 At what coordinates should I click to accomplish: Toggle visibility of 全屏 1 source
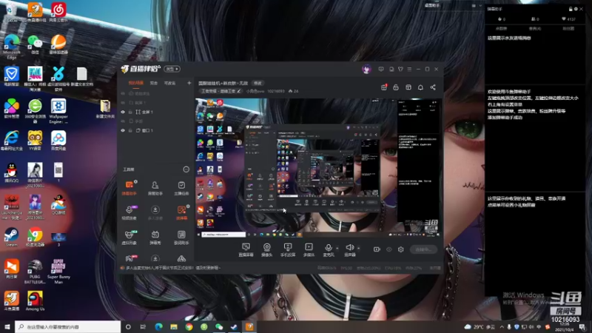(123, 112)
